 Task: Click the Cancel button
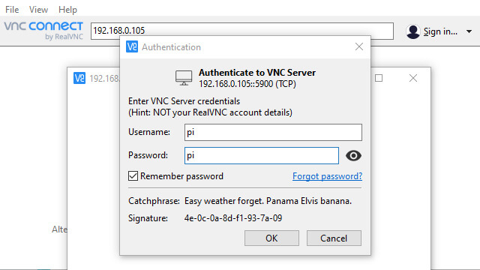click(x=334, y=238)
